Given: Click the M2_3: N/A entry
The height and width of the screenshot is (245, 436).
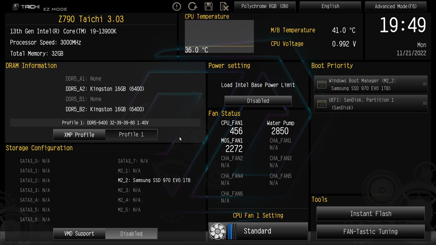Looking at the screenshot, I should 129,190.
